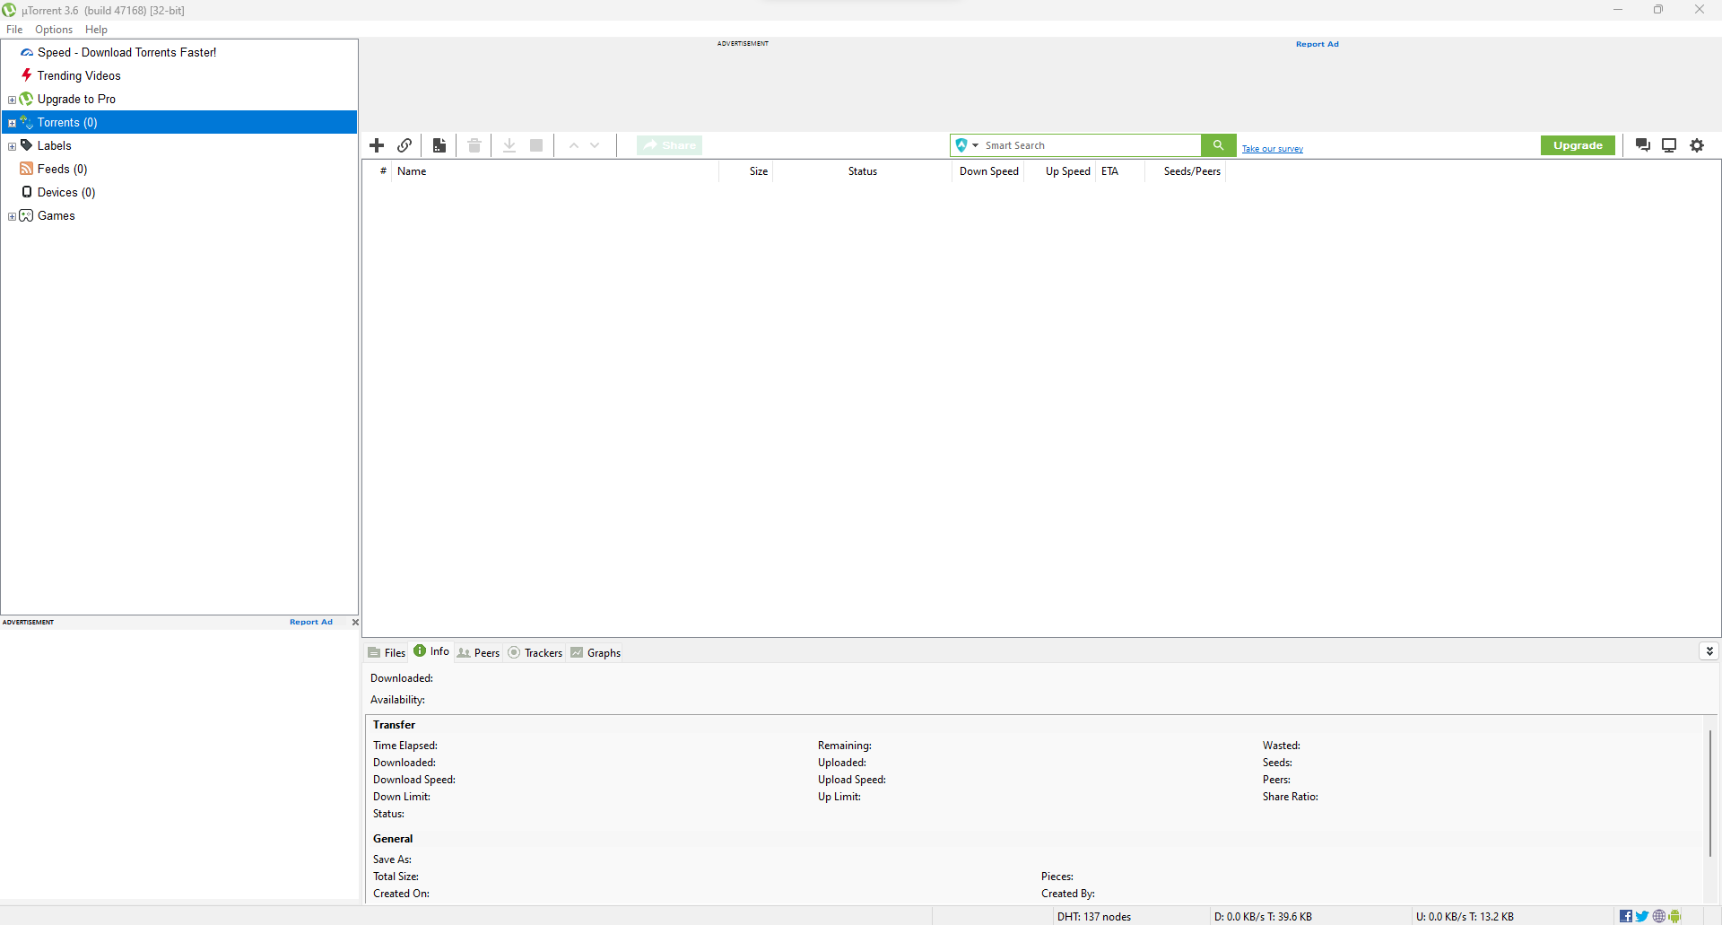This screenshot has width=1722, height=925.
Task: Switch to the Peers tab
Action: click(478, 652)
